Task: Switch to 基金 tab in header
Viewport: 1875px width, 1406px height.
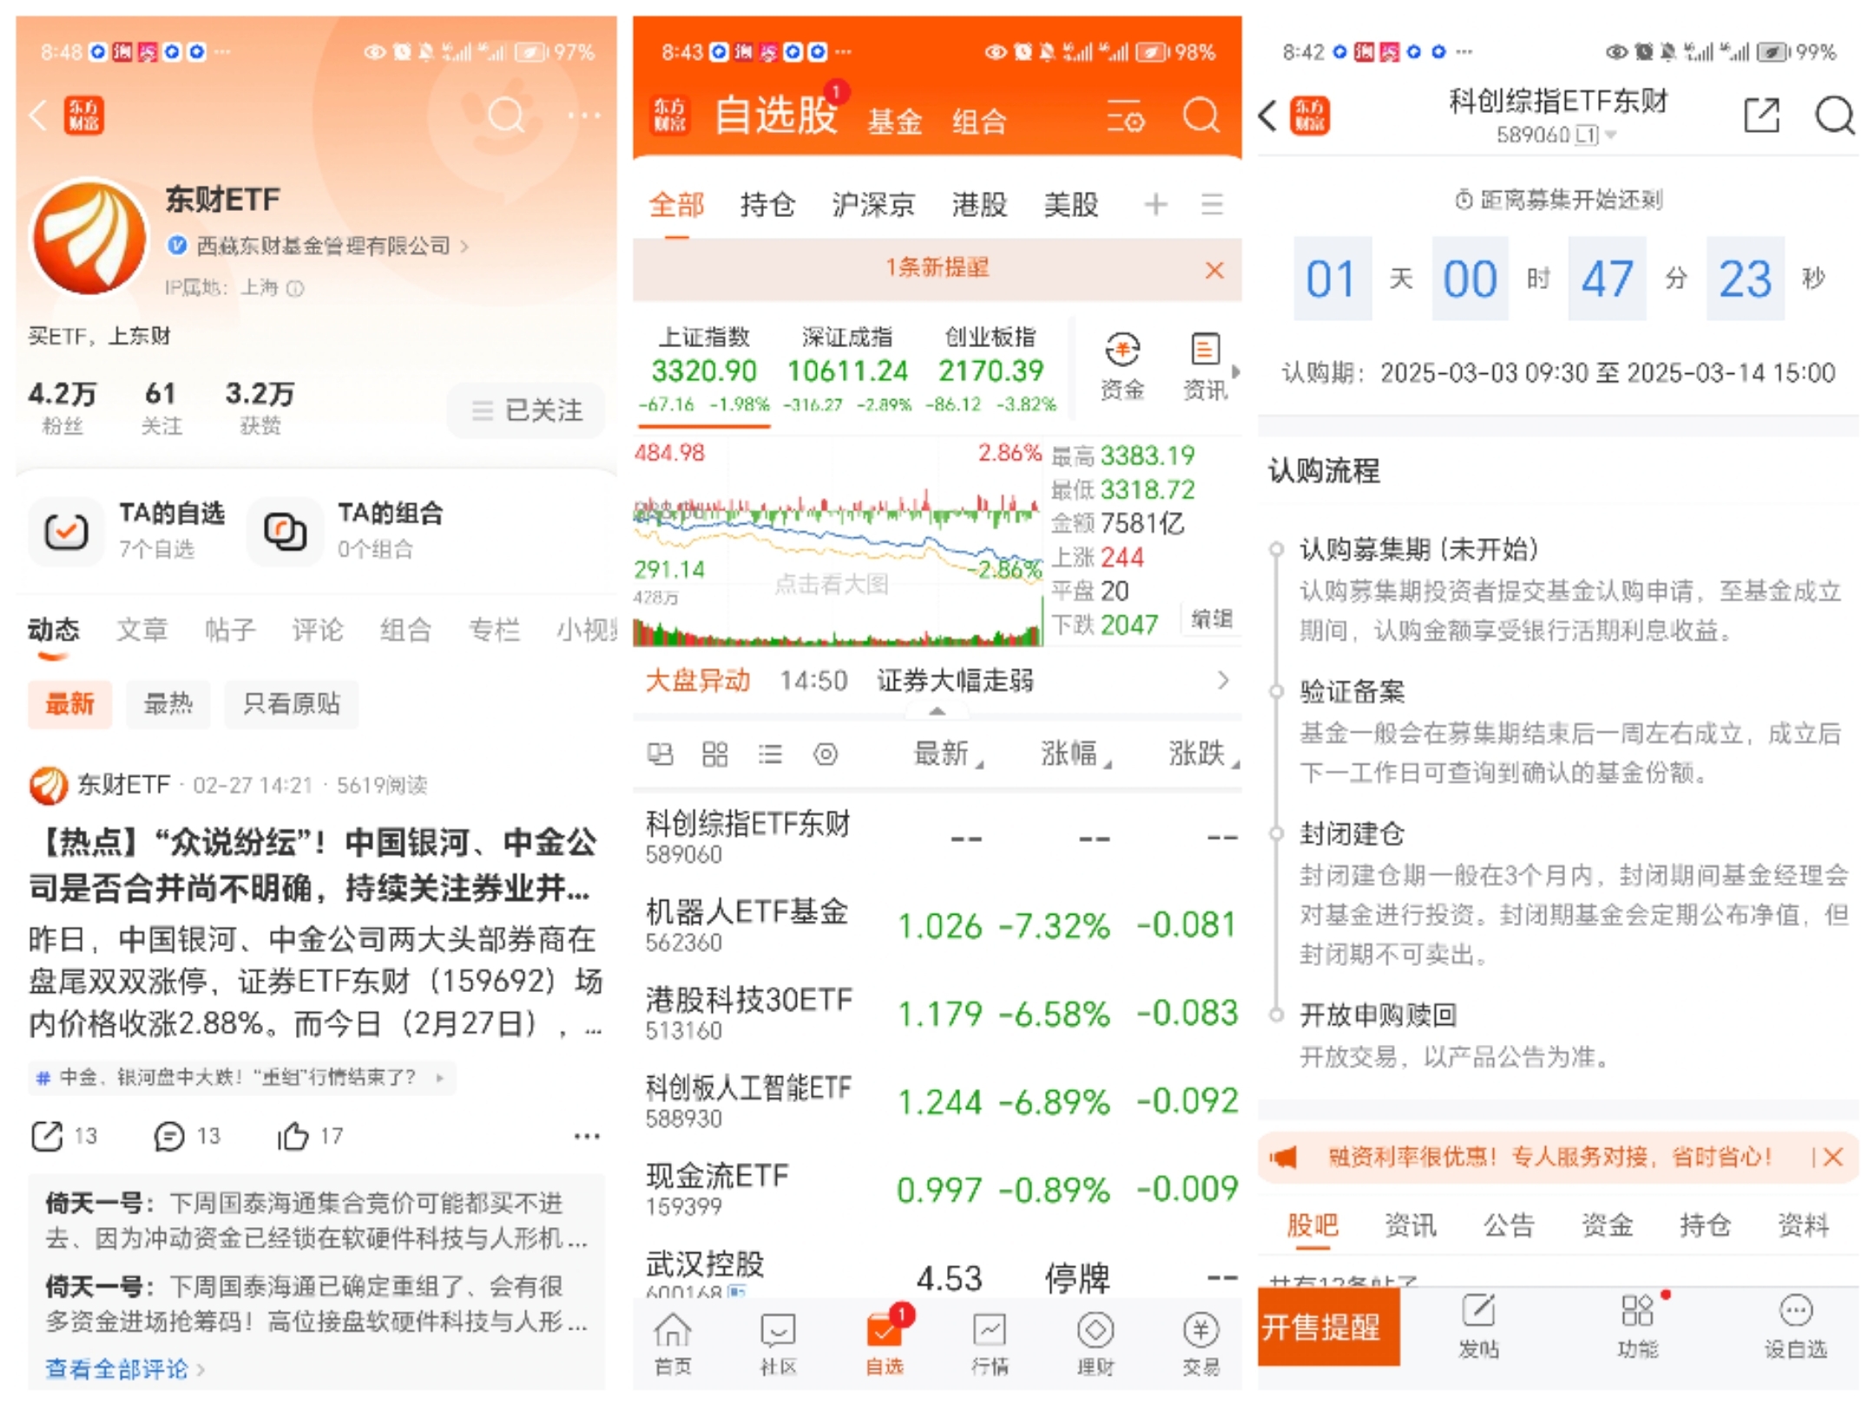Action: pos(894,122)
